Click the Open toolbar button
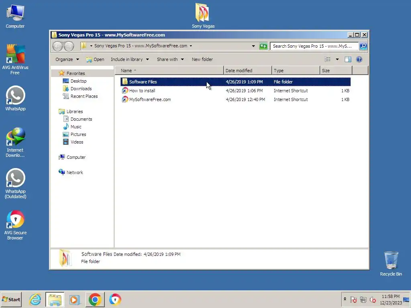Image resolution: width=411 pixels, height=308 pixels. coord(96,59)
